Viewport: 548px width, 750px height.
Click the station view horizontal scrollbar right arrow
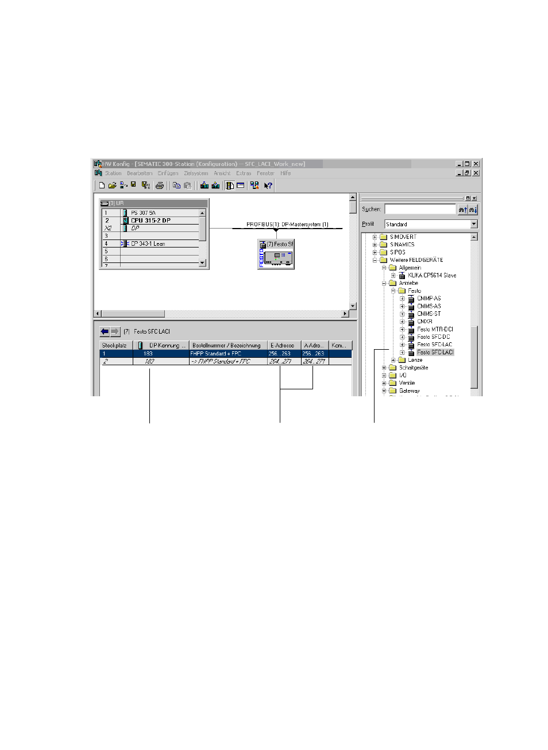point(345,314)
